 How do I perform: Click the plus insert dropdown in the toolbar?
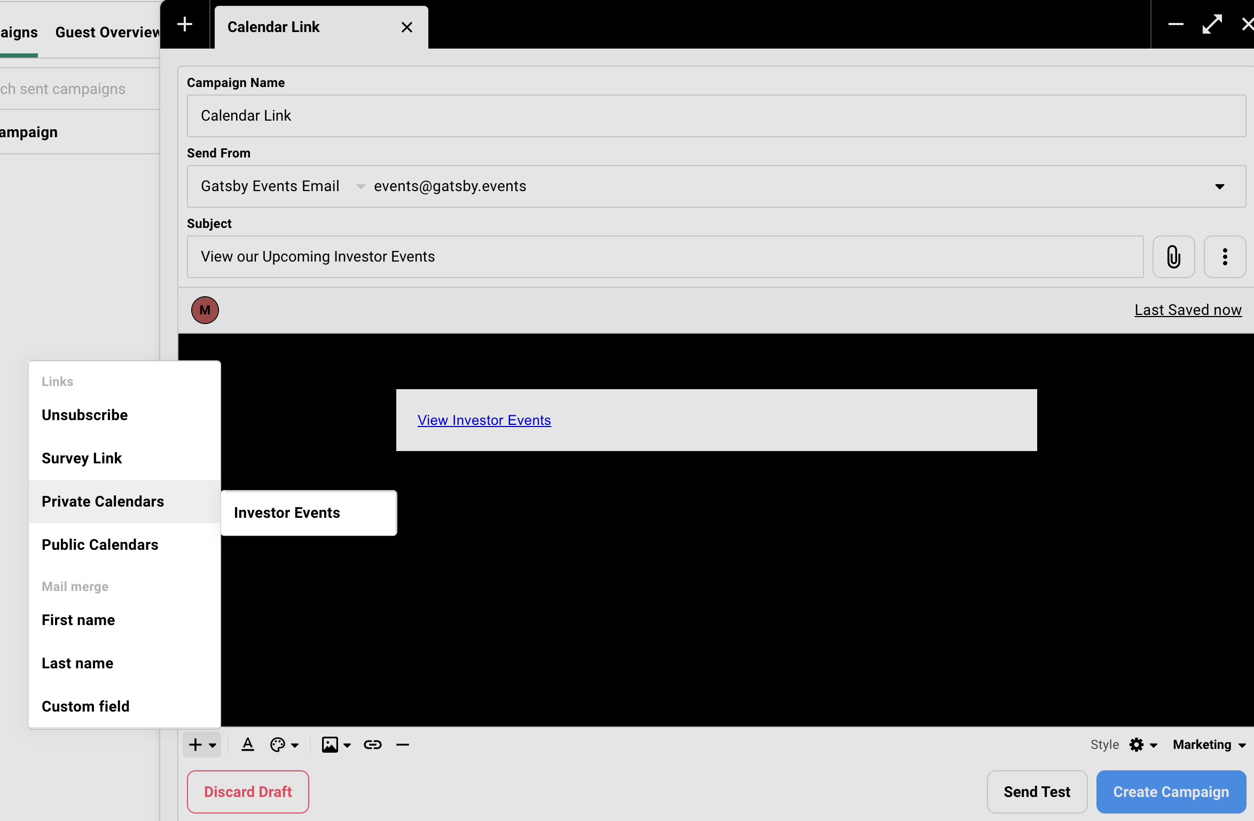point(202,744)
